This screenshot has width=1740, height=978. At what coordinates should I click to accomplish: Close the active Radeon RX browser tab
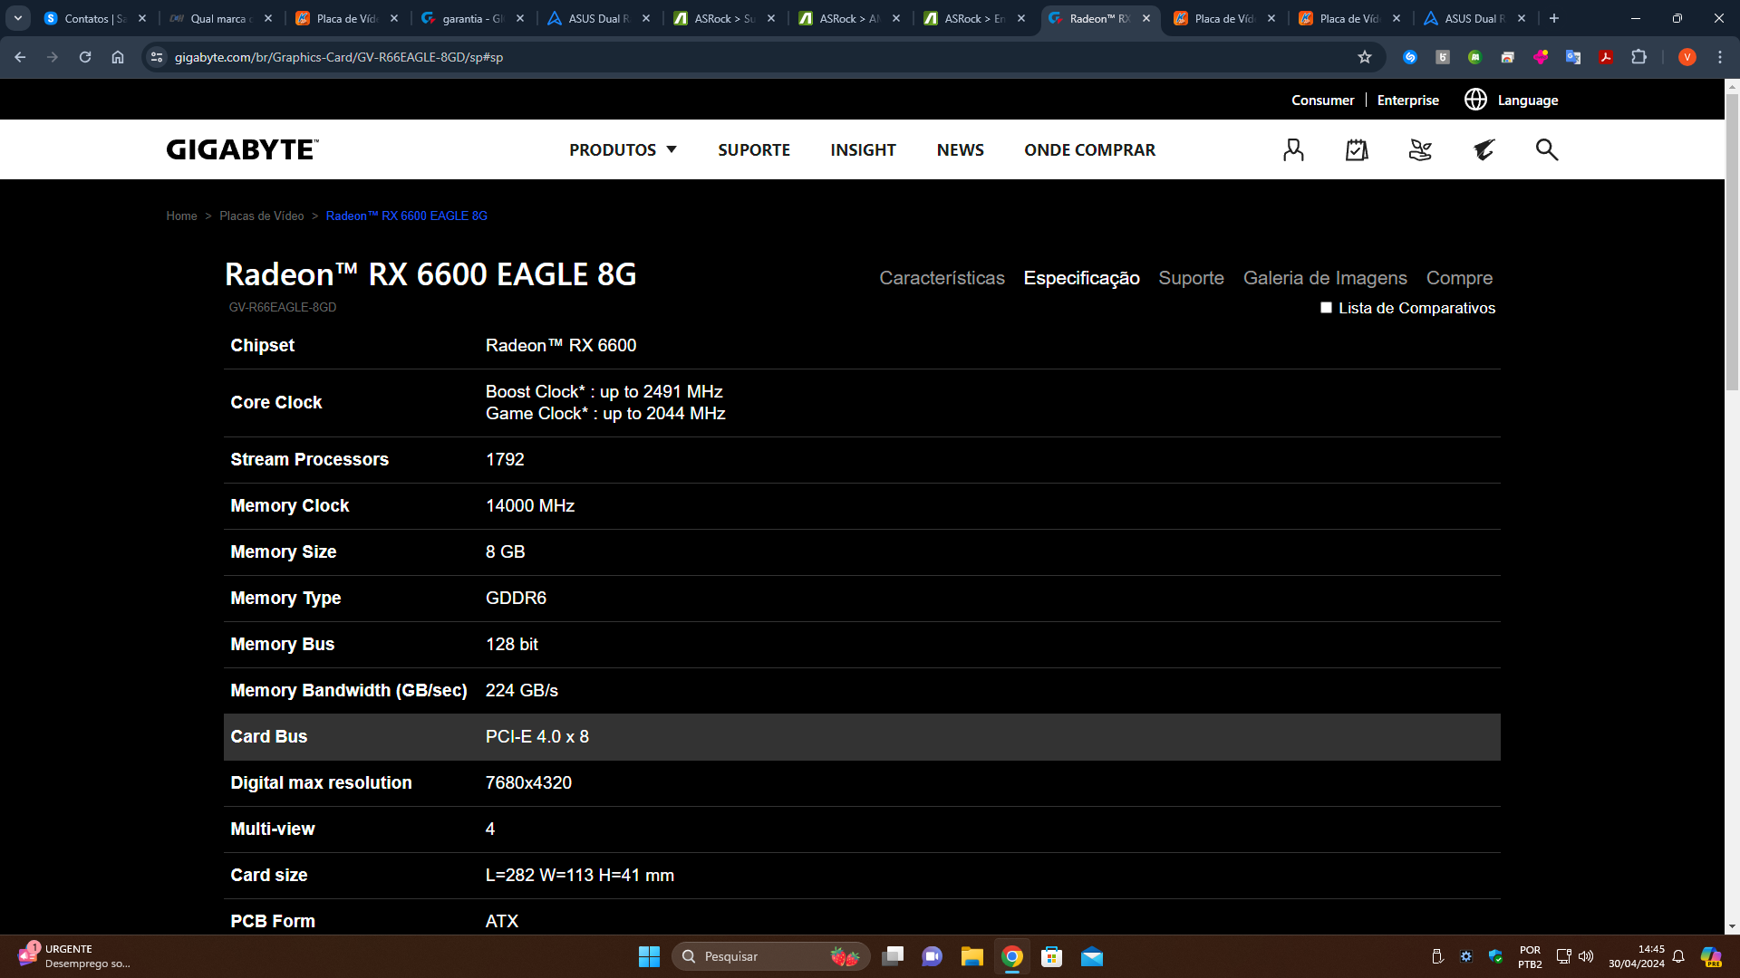(1146, 18)
